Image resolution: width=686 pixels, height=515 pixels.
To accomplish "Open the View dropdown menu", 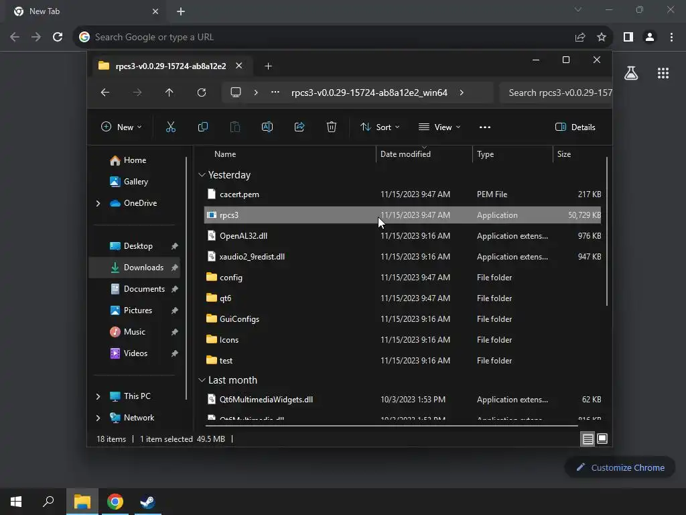I will (x=439, y=127).
